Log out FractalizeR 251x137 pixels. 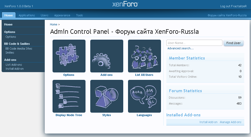coord(233,6)
